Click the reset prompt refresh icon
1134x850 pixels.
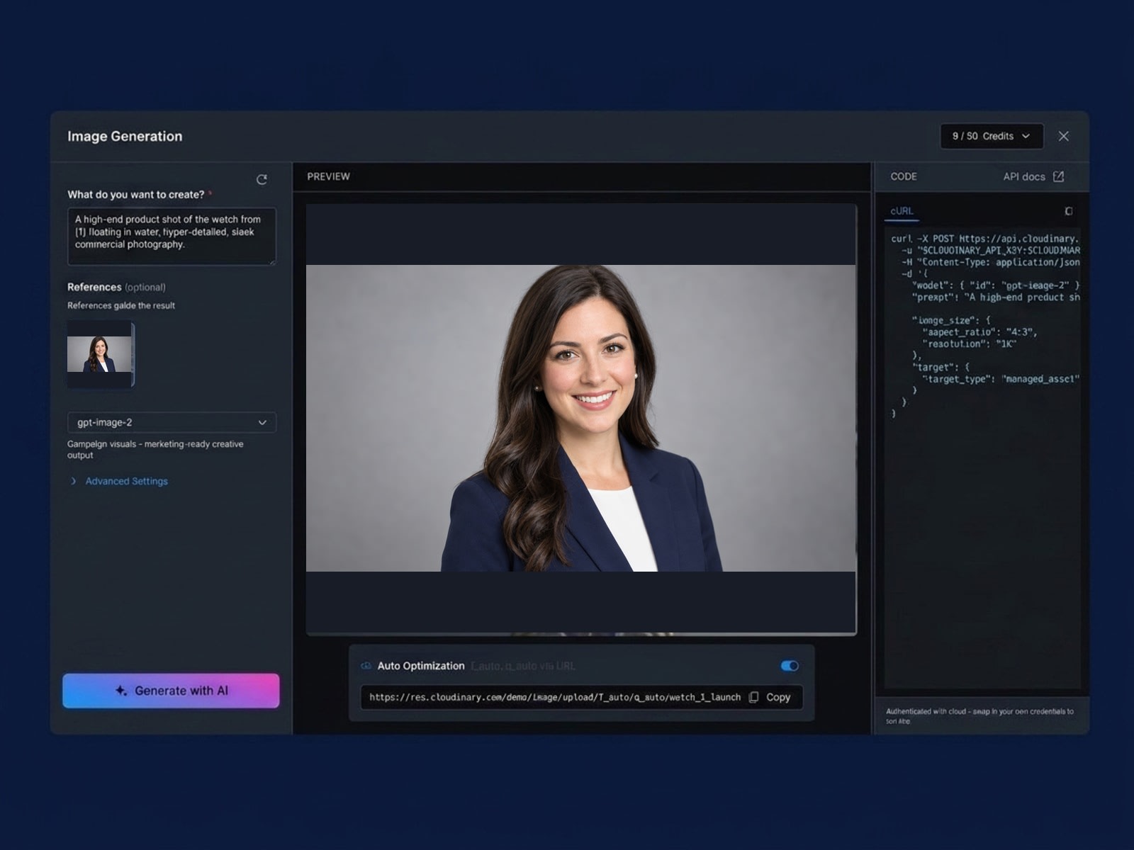click(262, 180)
